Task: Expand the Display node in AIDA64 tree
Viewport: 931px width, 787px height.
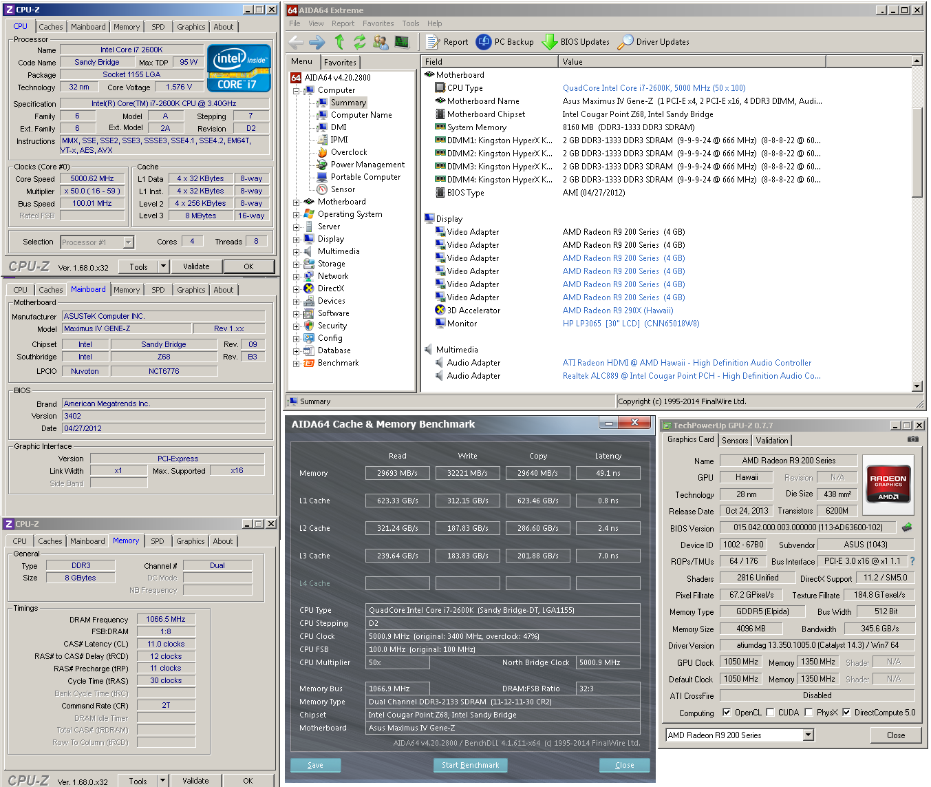Action: (296, 239)
